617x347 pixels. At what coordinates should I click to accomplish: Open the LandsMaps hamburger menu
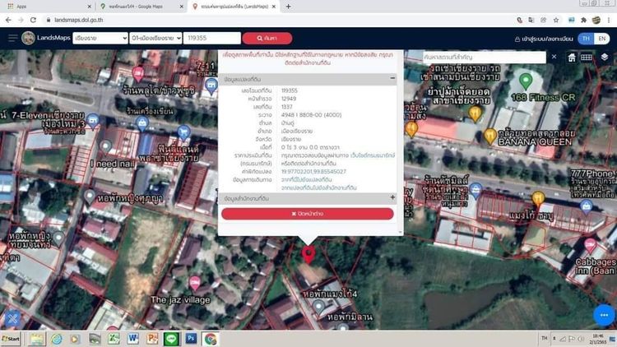(x=12, y=38)
